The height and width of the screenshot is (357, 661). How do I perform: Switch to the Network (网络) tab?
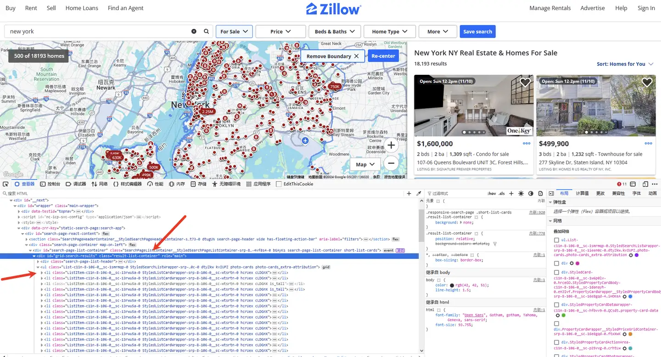(x=100, y=184)
